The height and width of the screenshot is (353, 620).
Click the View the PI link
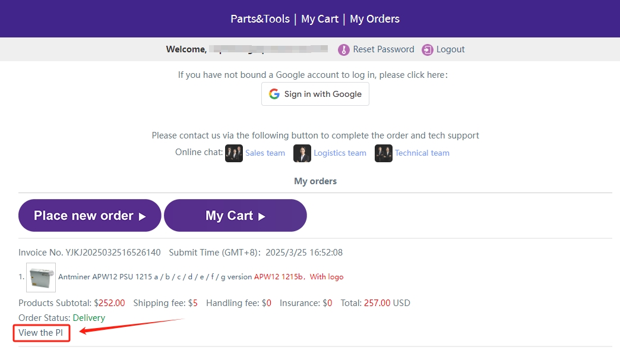pyautogui.click(x=41, y=333)
